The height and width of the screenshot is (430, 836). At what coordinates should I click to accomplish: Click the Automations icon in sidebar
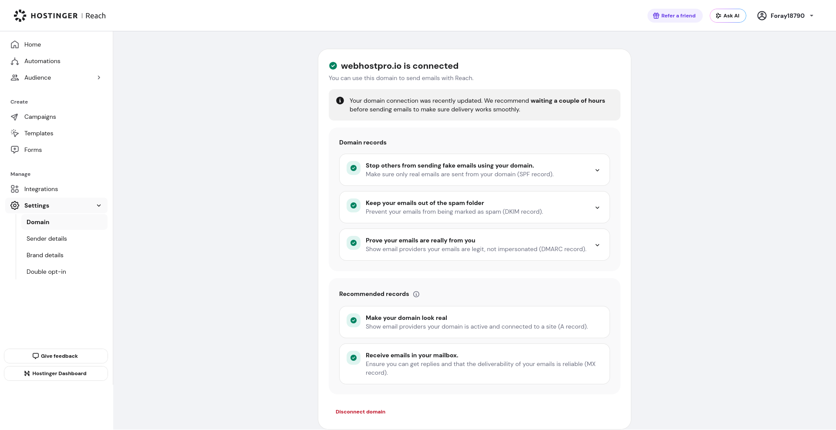pos(15,61)
